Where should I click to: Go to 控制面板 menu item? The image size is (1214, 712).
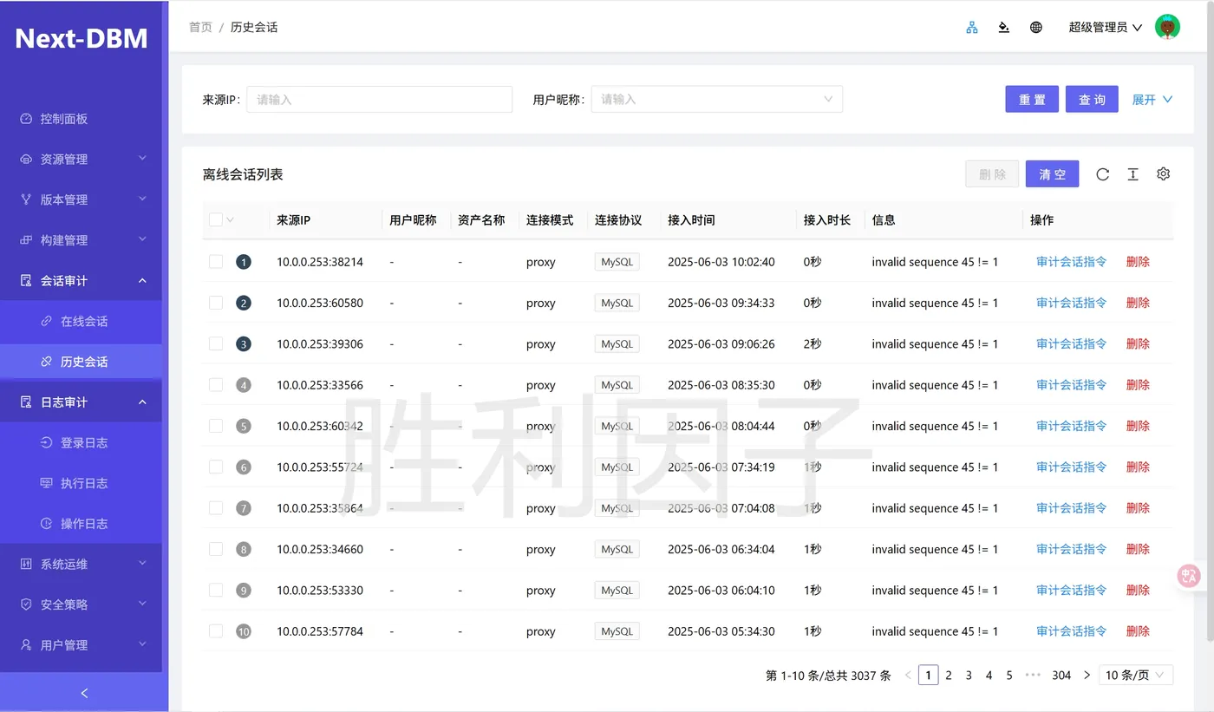[x=81, y=119]
